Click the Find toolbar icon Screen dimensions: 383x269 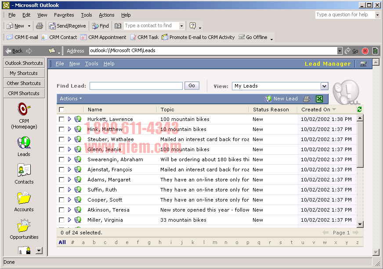pos(101,25)
